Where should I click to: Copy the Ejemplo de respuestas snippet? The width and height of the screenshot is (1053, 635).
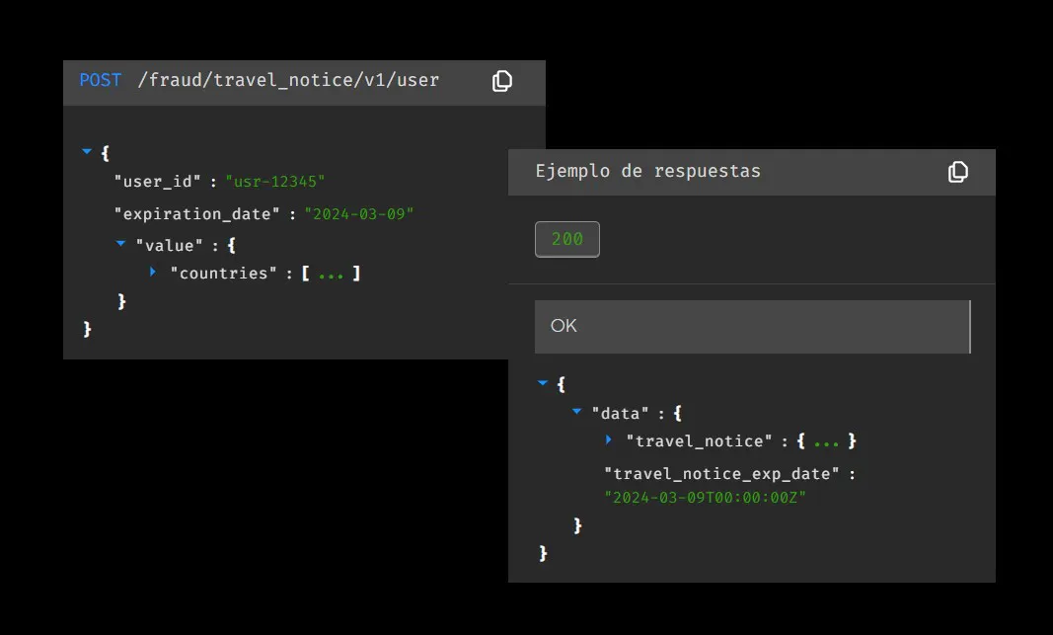957,172
